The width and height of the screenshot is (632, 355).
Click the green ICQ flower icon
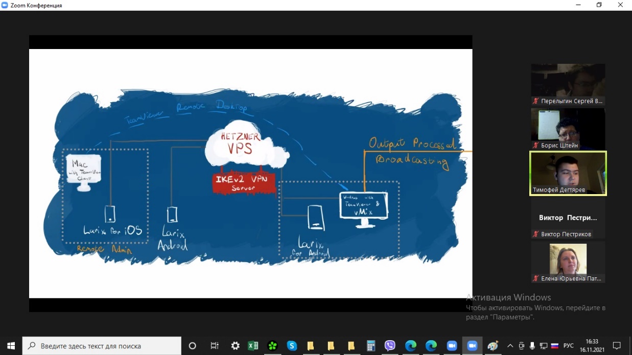tap(273, 346)
